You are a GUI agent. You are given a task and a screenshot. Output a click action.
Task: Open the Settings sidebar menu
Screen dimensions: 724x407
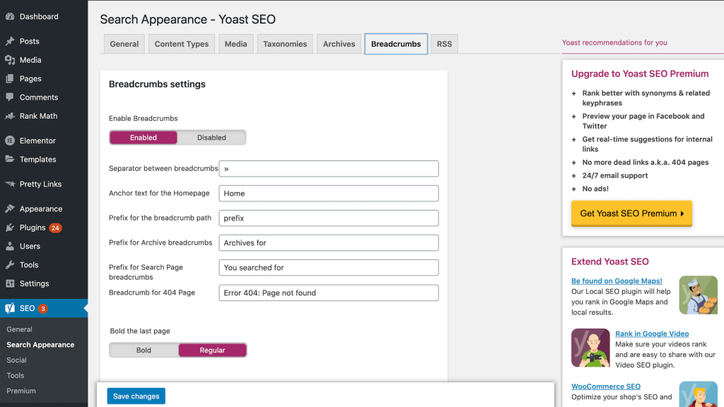click(x=34, y=283)
